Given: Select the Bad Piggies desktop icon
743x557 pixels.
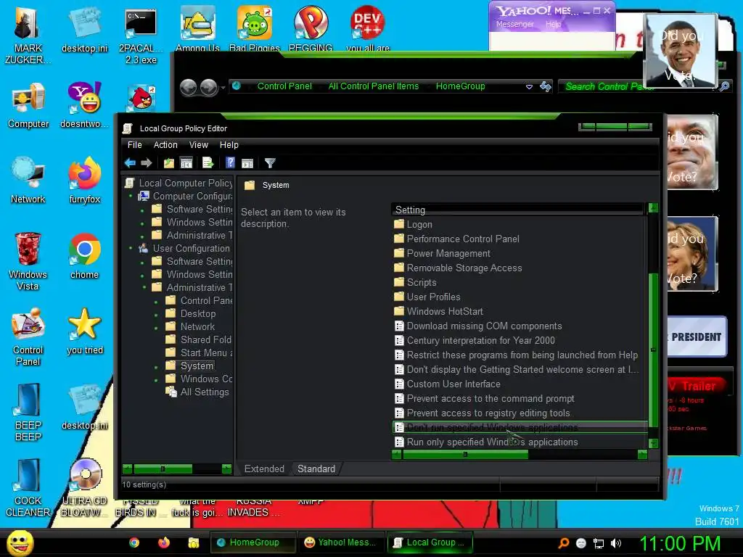Looking at the screenshot, I should pyautogui.click(x=255, y=29).
